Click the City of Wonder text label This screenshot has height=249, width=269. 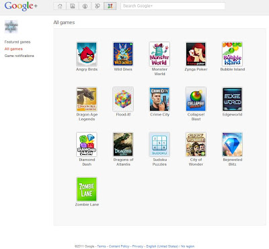coord(196,162)
